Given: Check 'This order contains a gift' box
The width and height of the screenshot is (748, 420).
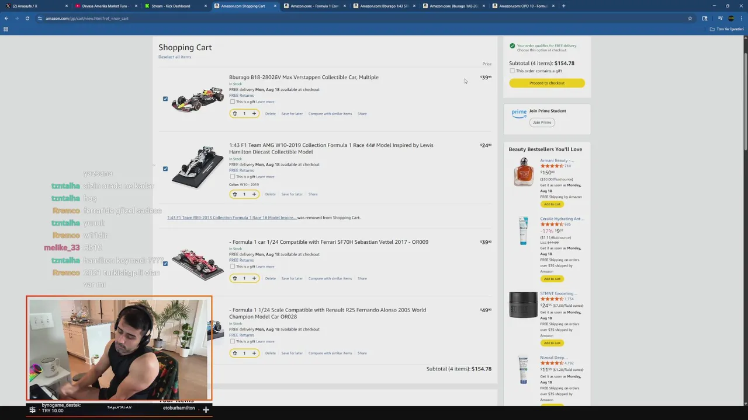Looking at the screenshot, I should [x=512, y=71].
